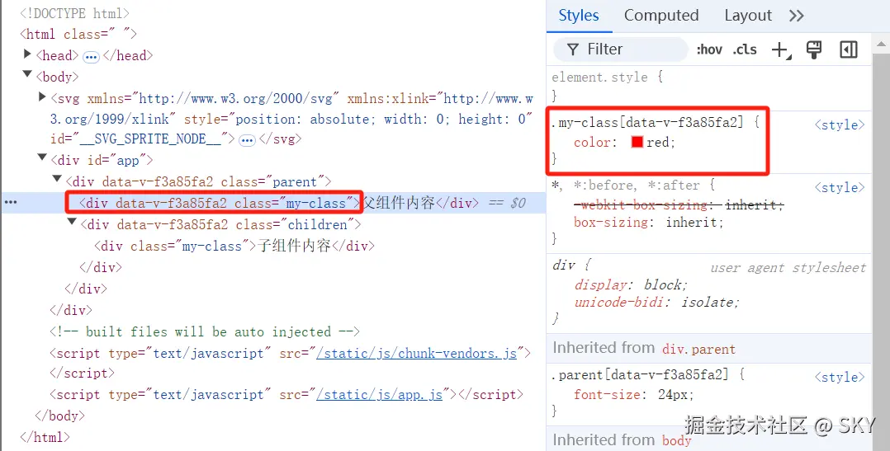Open the /static/js/app.js script link
890x451 pixels.
(x=379, y=394)
